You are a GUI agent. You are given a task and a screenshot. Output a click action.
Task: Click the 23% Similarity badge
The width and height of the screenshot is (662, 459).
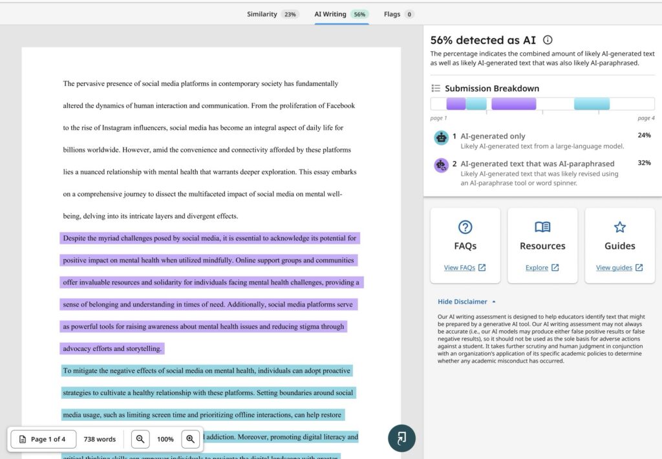click(290, 14)
